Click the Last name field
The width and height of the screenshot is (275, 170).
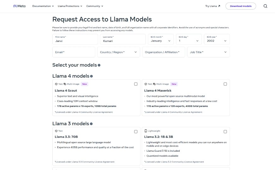[123, 39]
